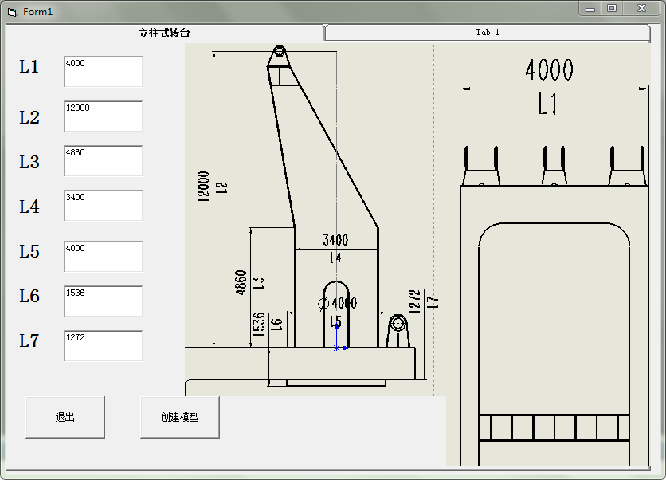666x480 pixels.
Task: Select the L3 text box with 4860
Action: click(103, 161)
